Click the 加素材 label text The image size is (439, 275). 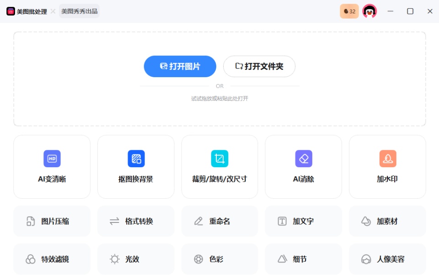[387, 221]
